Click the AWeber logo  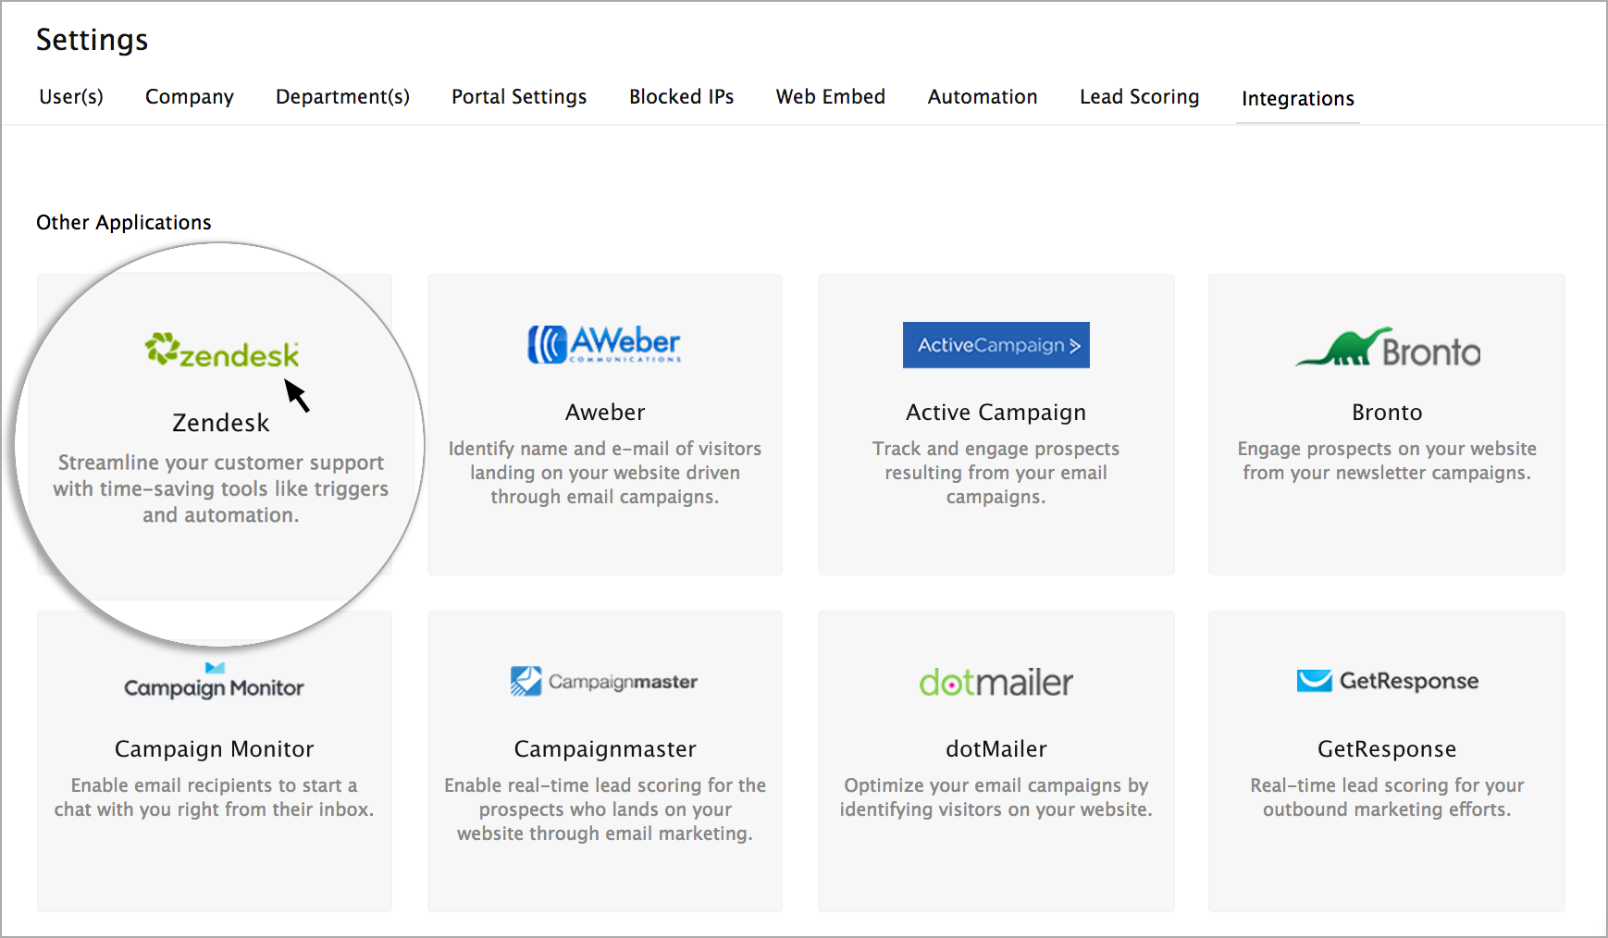coord(604,344)
